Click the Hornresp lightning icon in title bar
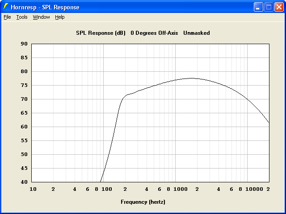The width and height of the screenshot is (286, 214). pyautogui.click(x=5, y=7)
